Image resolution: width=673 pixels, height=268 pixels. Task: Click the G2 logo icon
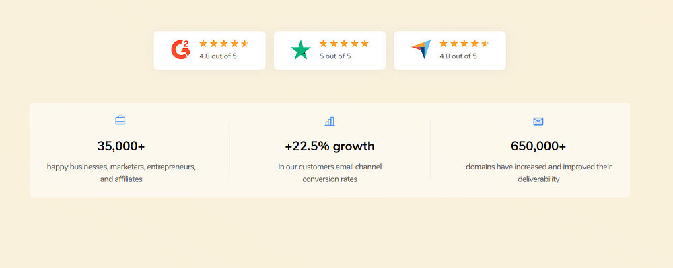[x=180, y=50]
